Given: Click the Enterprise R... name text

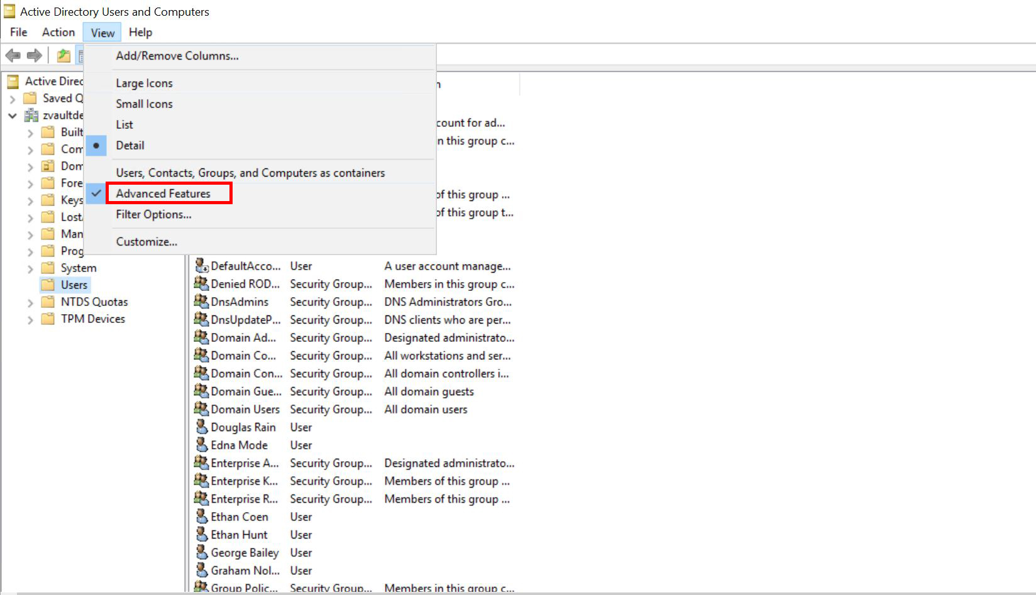Looking at the screenshot, I should point(245,499).
